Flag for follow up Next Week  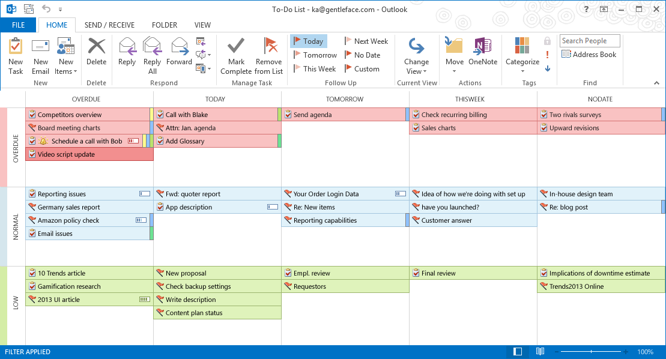(366, 41)
